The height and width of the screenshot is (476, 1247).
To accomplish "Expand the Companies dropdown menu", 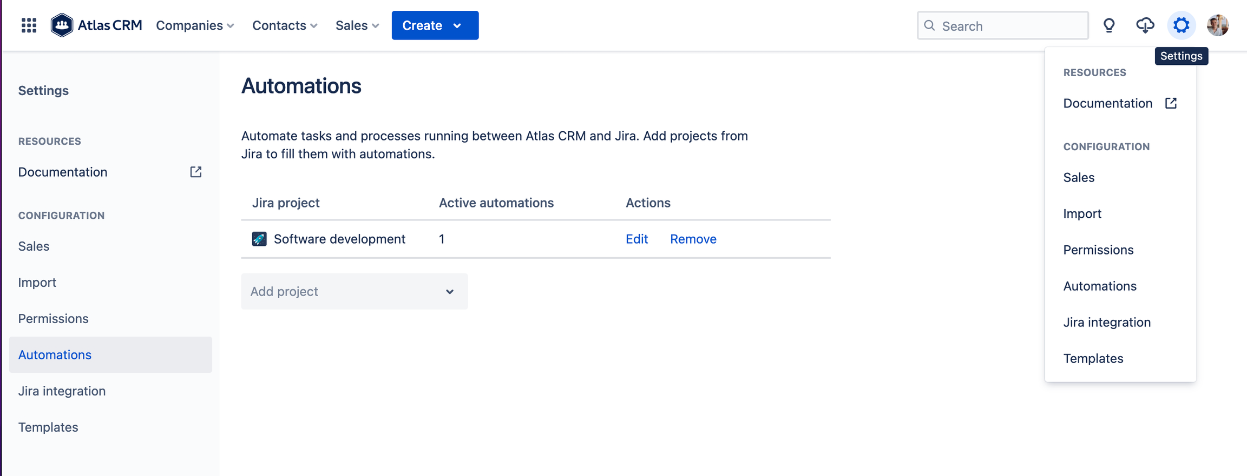I will point(195,25).
